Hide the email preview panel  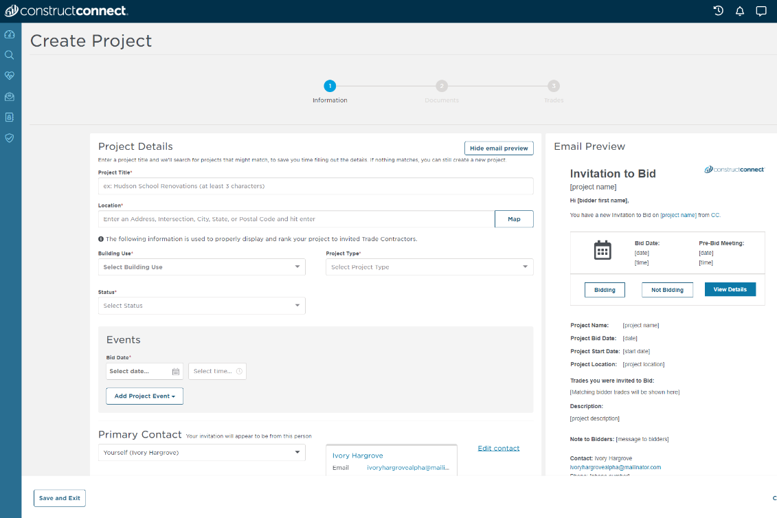tap(499, 148)
